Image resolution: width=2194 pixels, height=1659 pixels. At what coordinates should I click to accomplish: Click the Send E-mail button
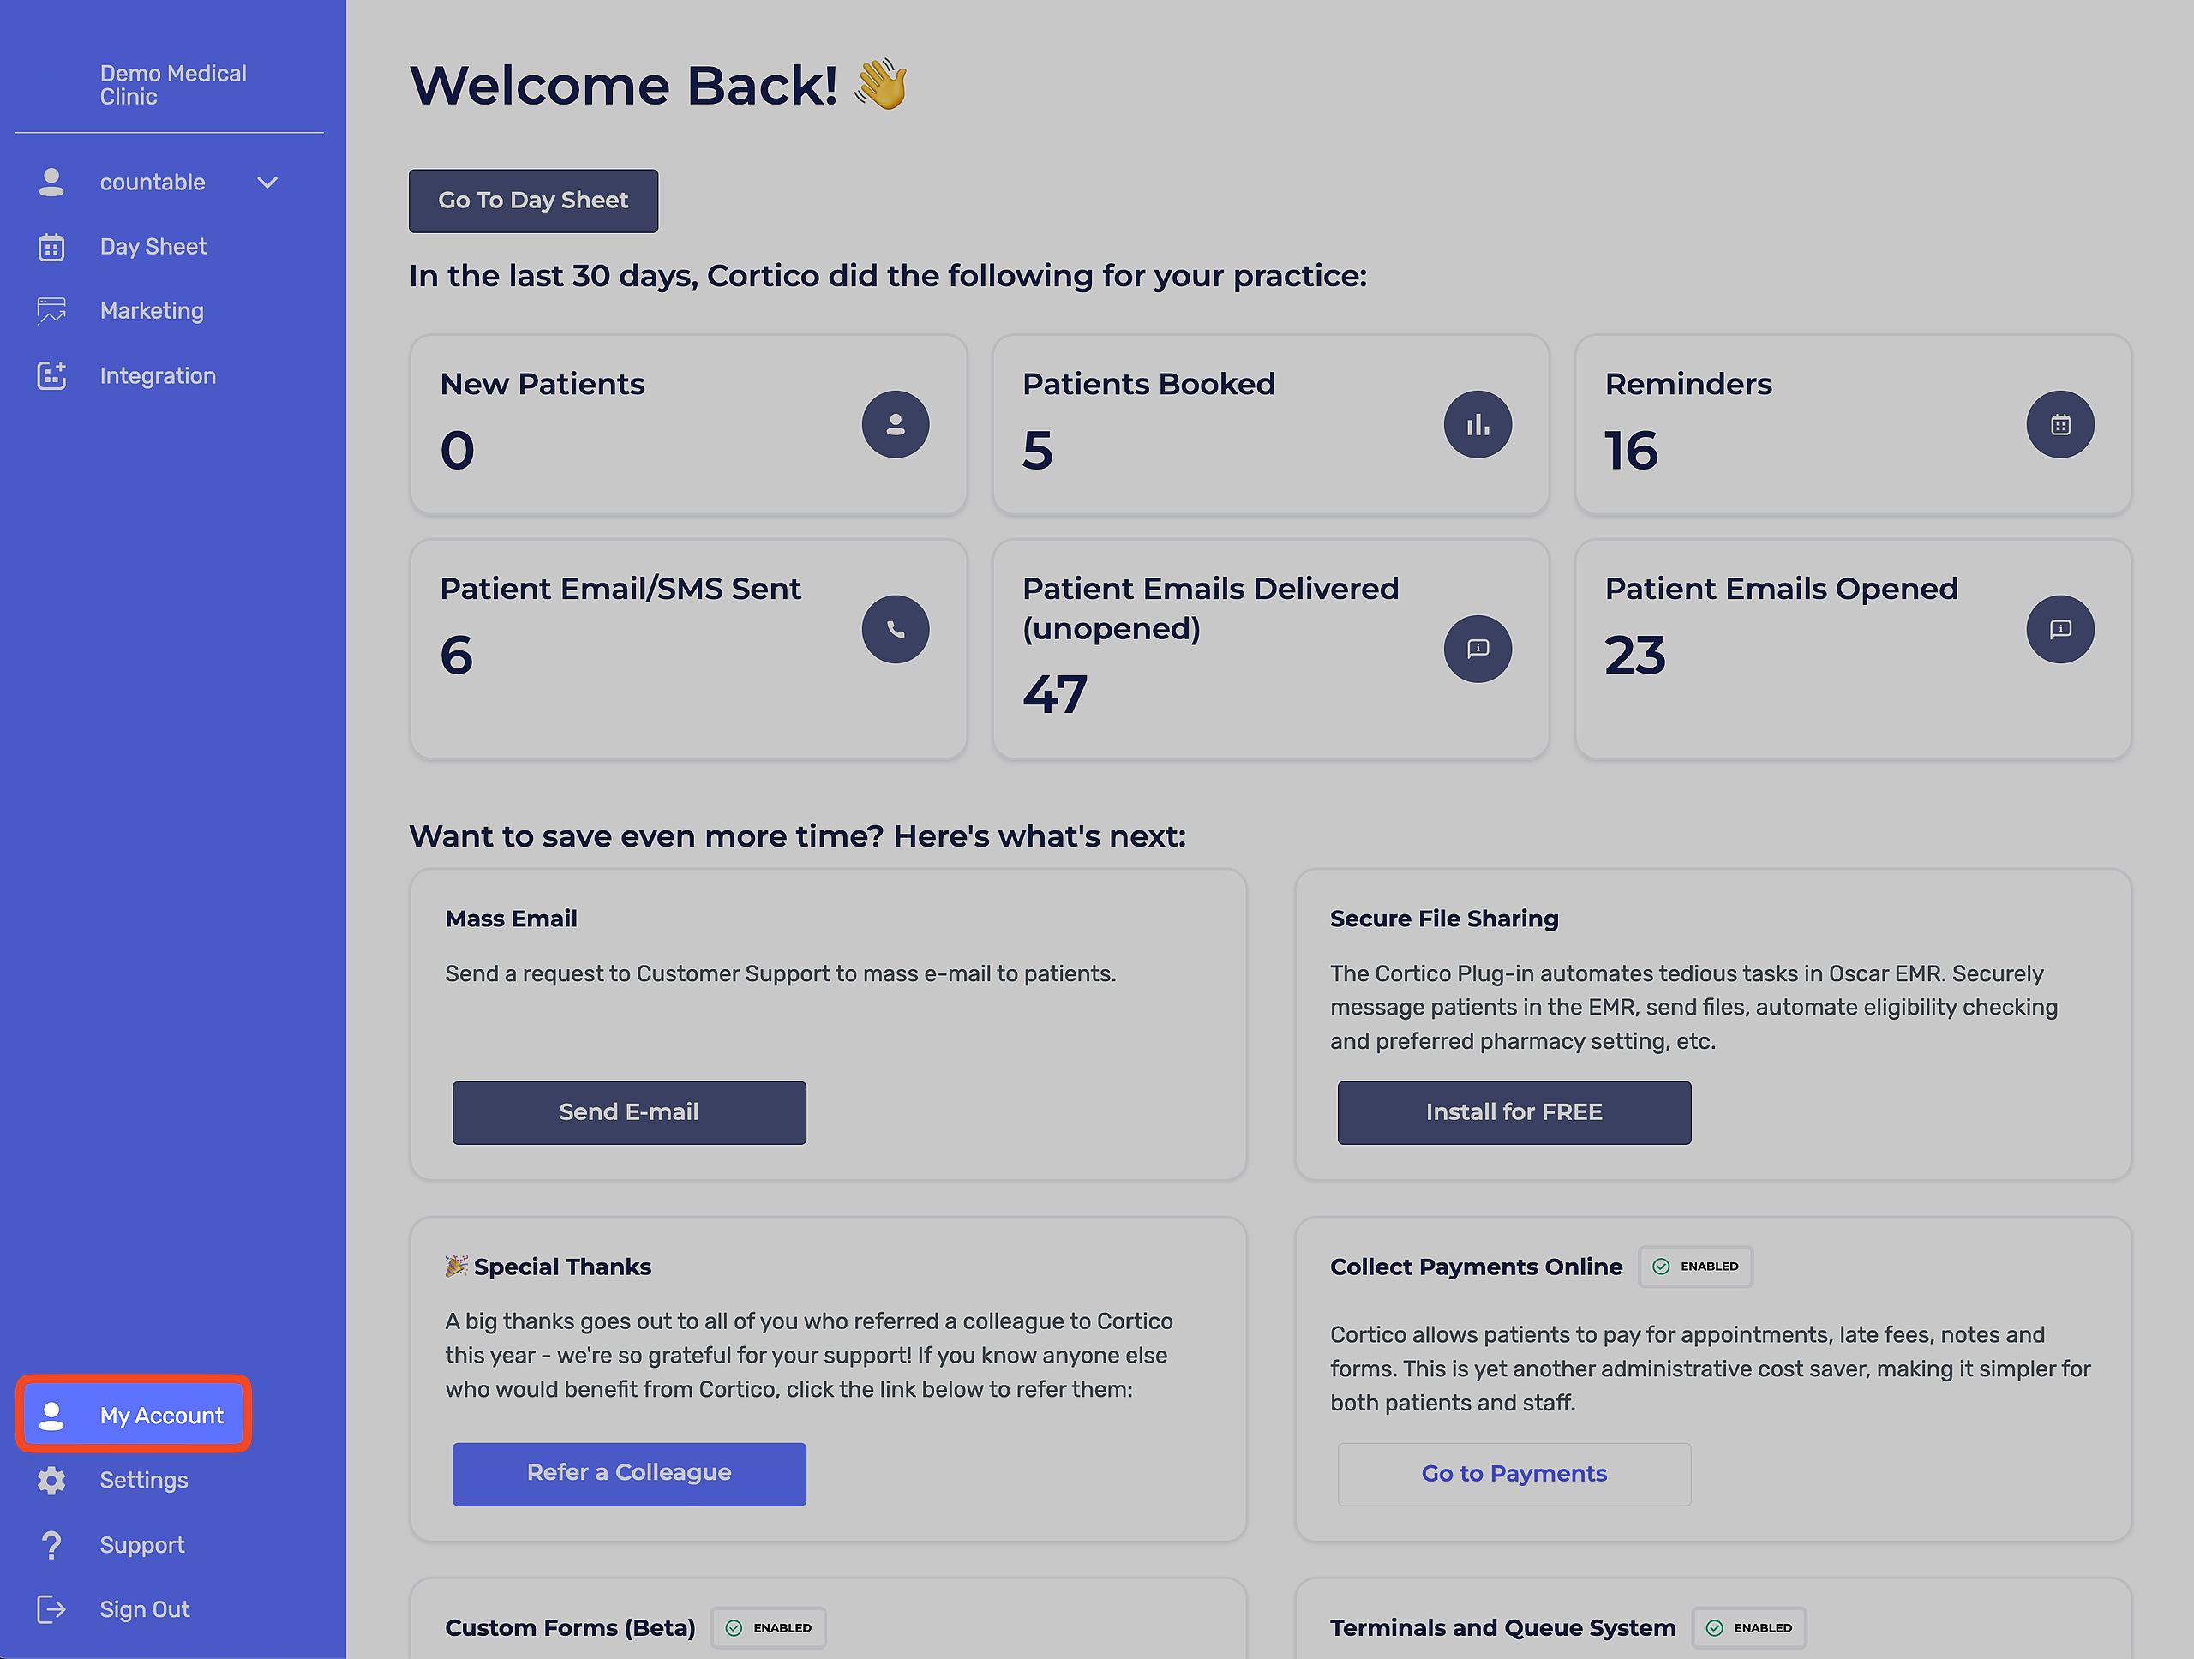(x=629, y=1111)
